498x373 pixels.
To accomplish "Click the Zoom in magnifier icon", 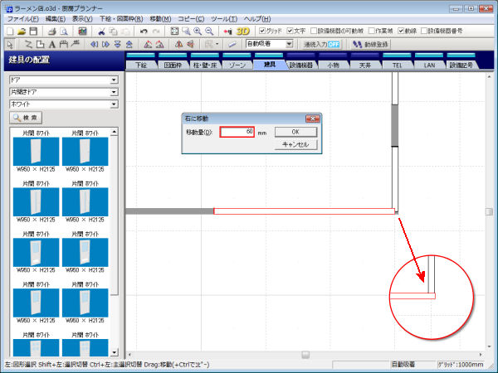I will pos(198,31).
